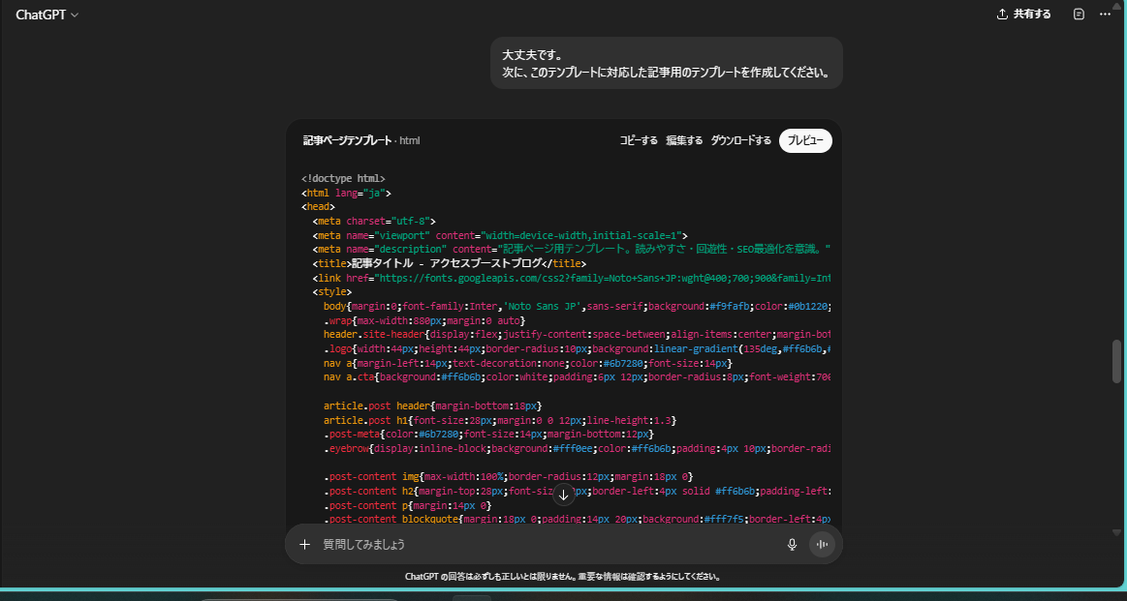The height and width of the screenshot is (601, 1127).
Task: Click ダウンロードする to download the file
Action: pos(740,140)
